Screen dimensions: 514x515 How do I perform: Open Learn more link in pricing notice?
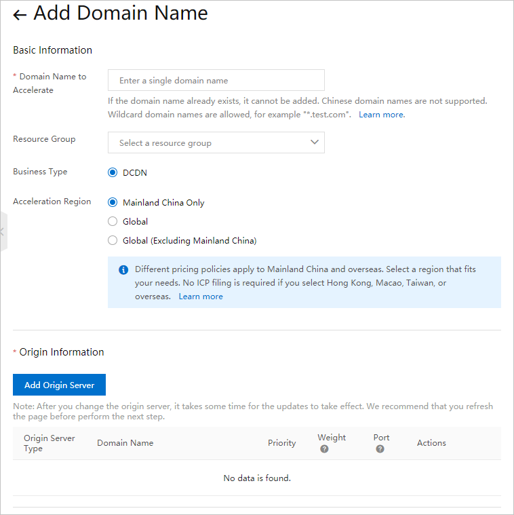[201, 297]
